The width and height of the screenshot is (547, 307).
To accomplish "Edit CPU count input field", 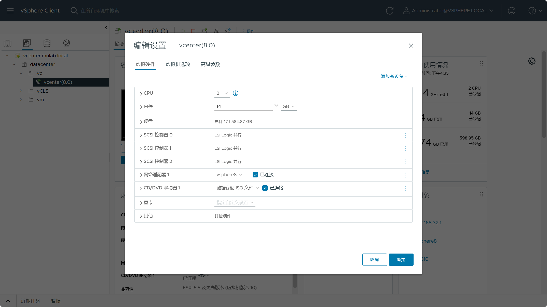I will pos(219,93).
